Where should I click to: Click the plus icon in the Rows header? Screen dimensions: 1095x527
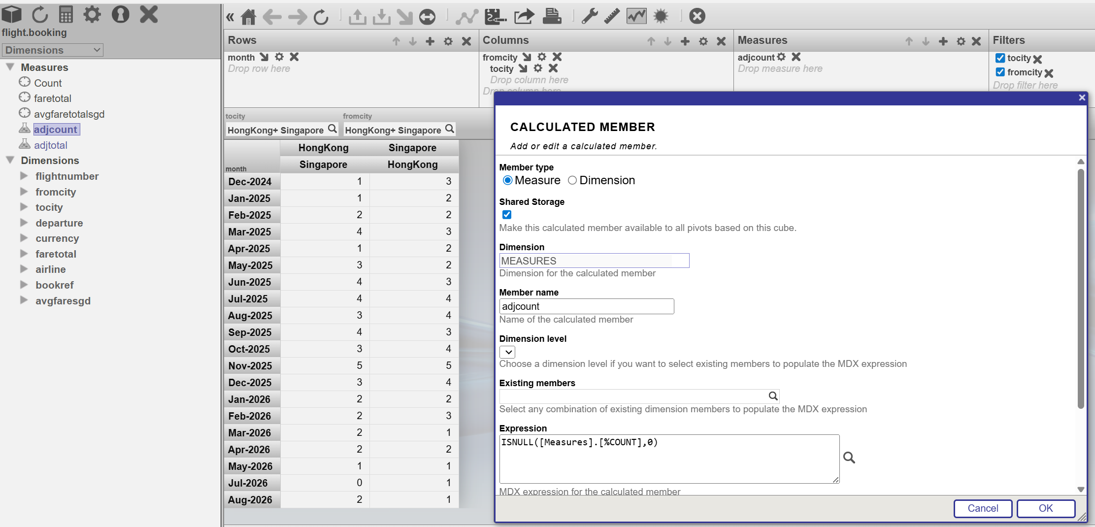pyautogui.click(x=430, y=41)
